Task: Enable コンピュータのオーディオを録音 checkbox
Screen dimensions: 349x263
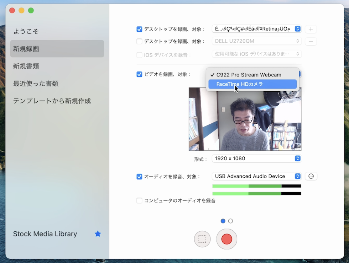Action: (139, 200)
